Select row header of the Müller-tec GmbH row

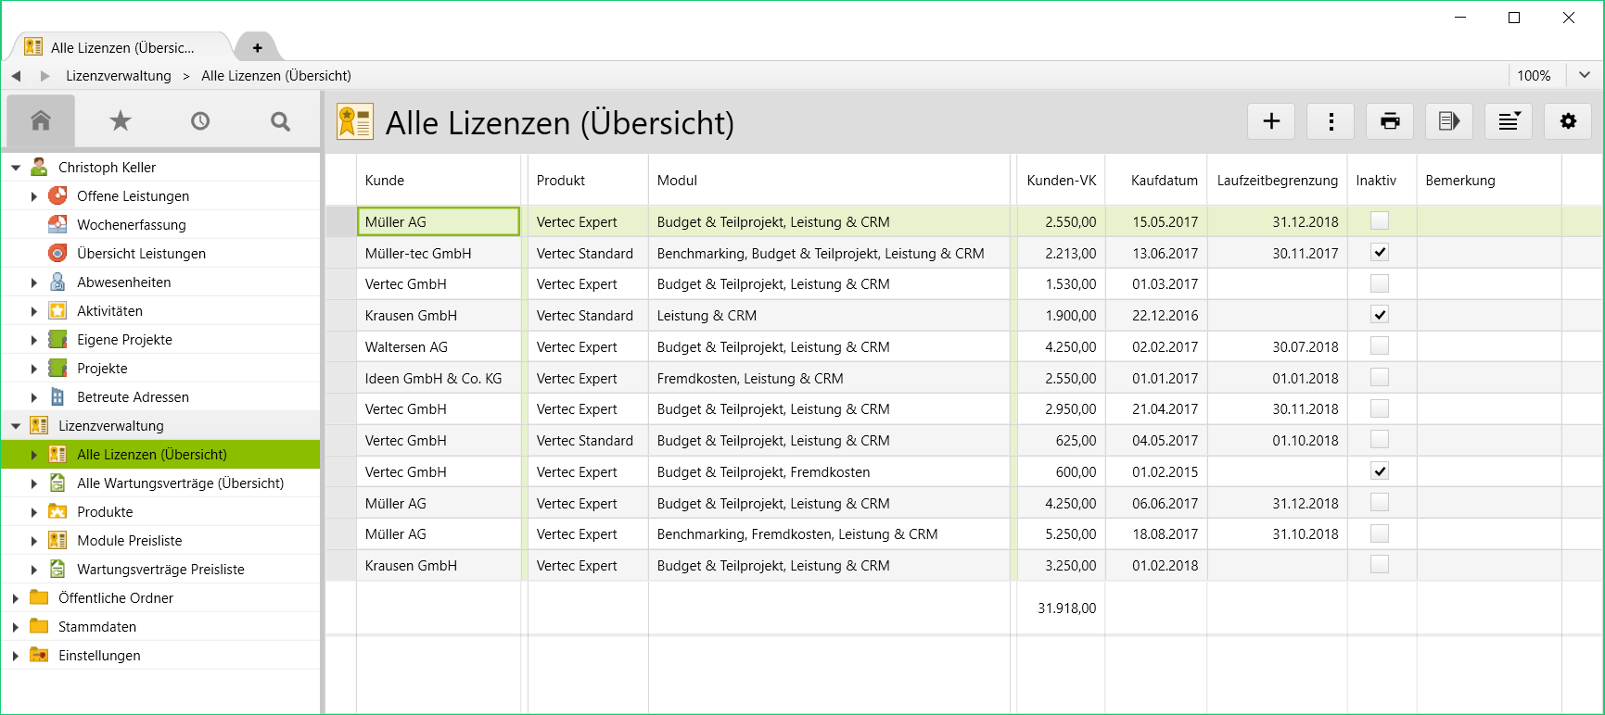coord(340,253)
